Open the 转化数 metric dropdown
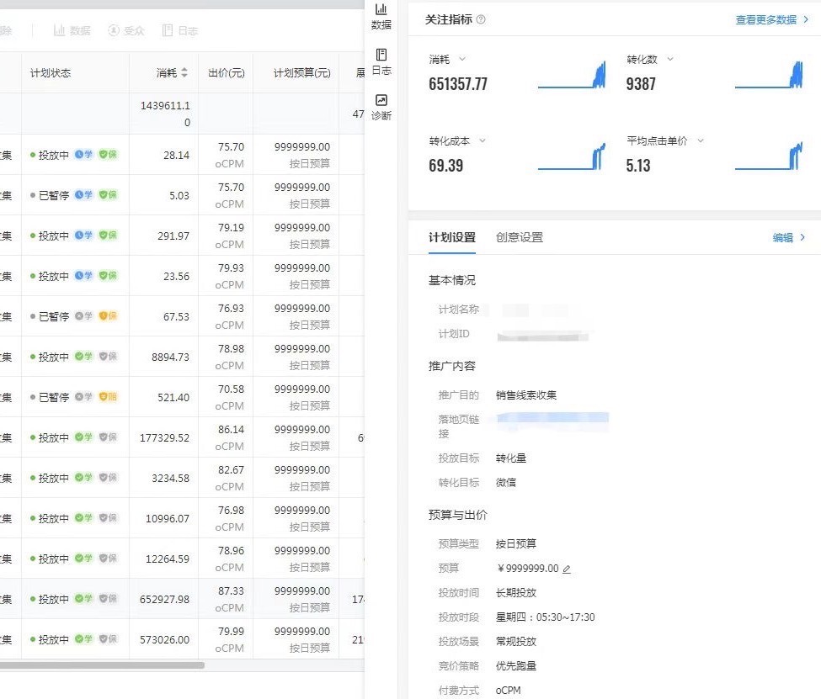This screenshot has height=699, width=821. coord(670,59)
